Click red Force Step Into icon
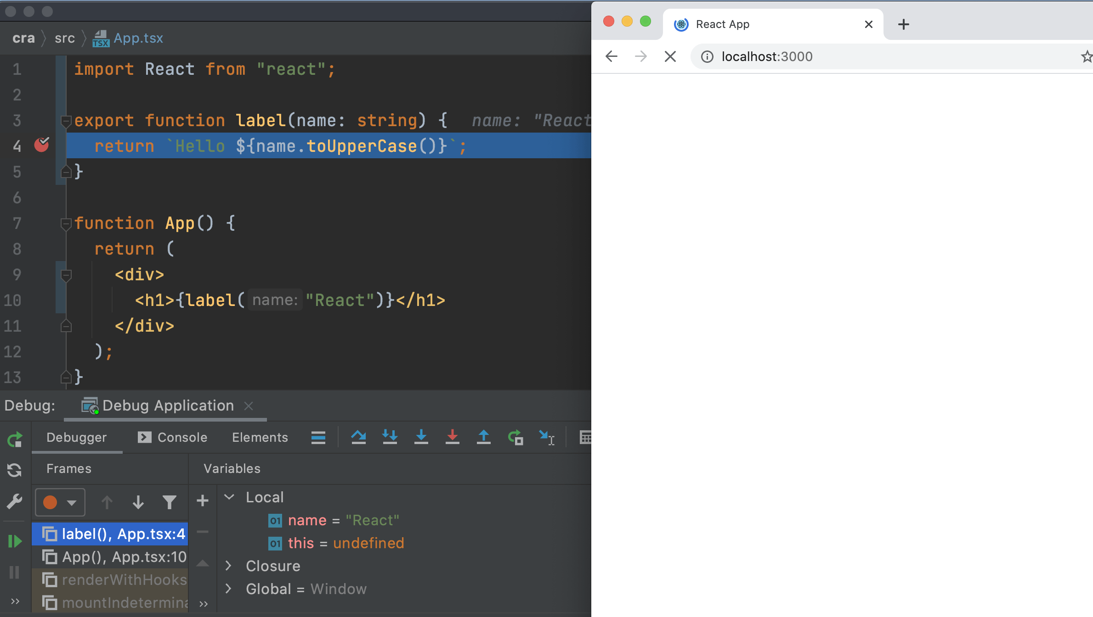The image size is (1093, 617). (x=452, y=437)
